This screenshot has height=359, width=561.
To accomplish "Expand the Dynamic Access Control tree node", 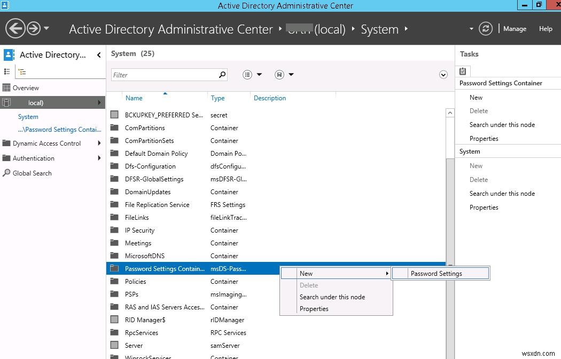I will click(99, 143).
